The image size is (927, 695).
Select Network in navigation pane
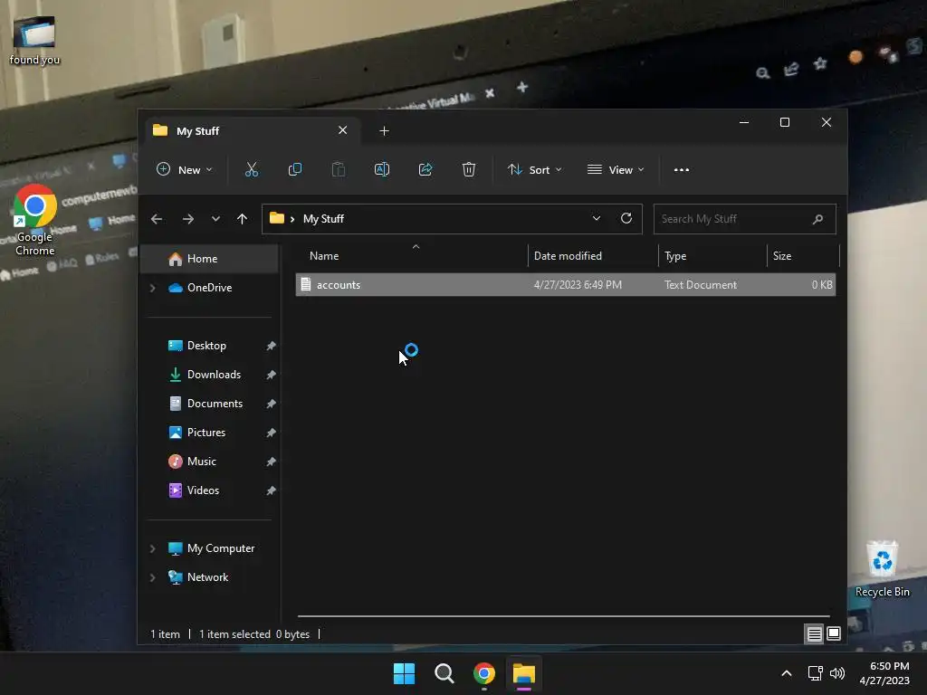pyautogui.click(x=207, y=577)
